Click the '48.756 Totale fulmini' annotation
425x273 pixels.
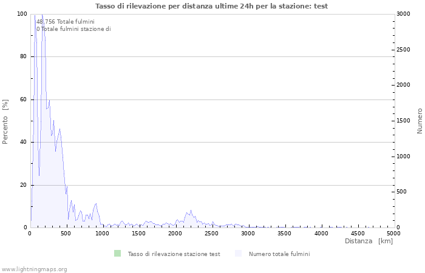tap(66, 22)
